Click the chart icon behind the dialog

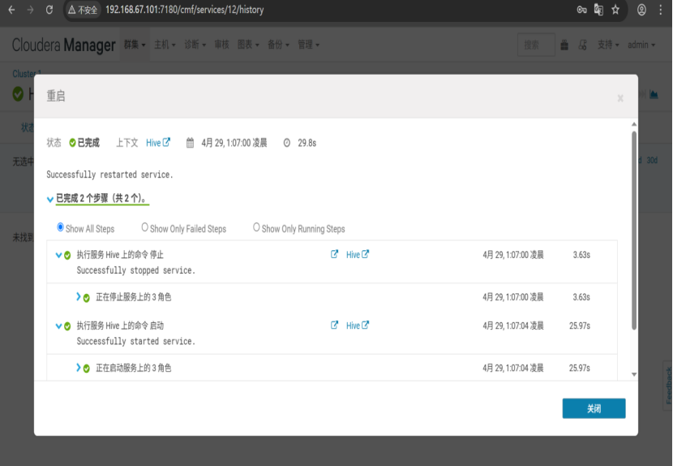654,93
